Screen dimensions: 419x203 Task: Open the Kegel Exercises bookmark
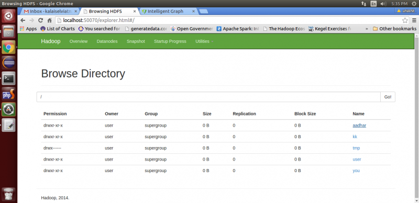330,29
